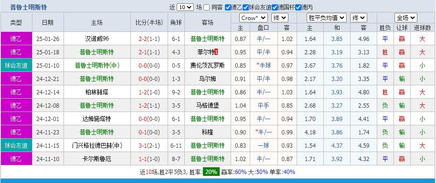This screenshot has width=436, height=183.
Task: Click the 卡尔斯鲁厄 home team name
Action: [x=97, y=159]
